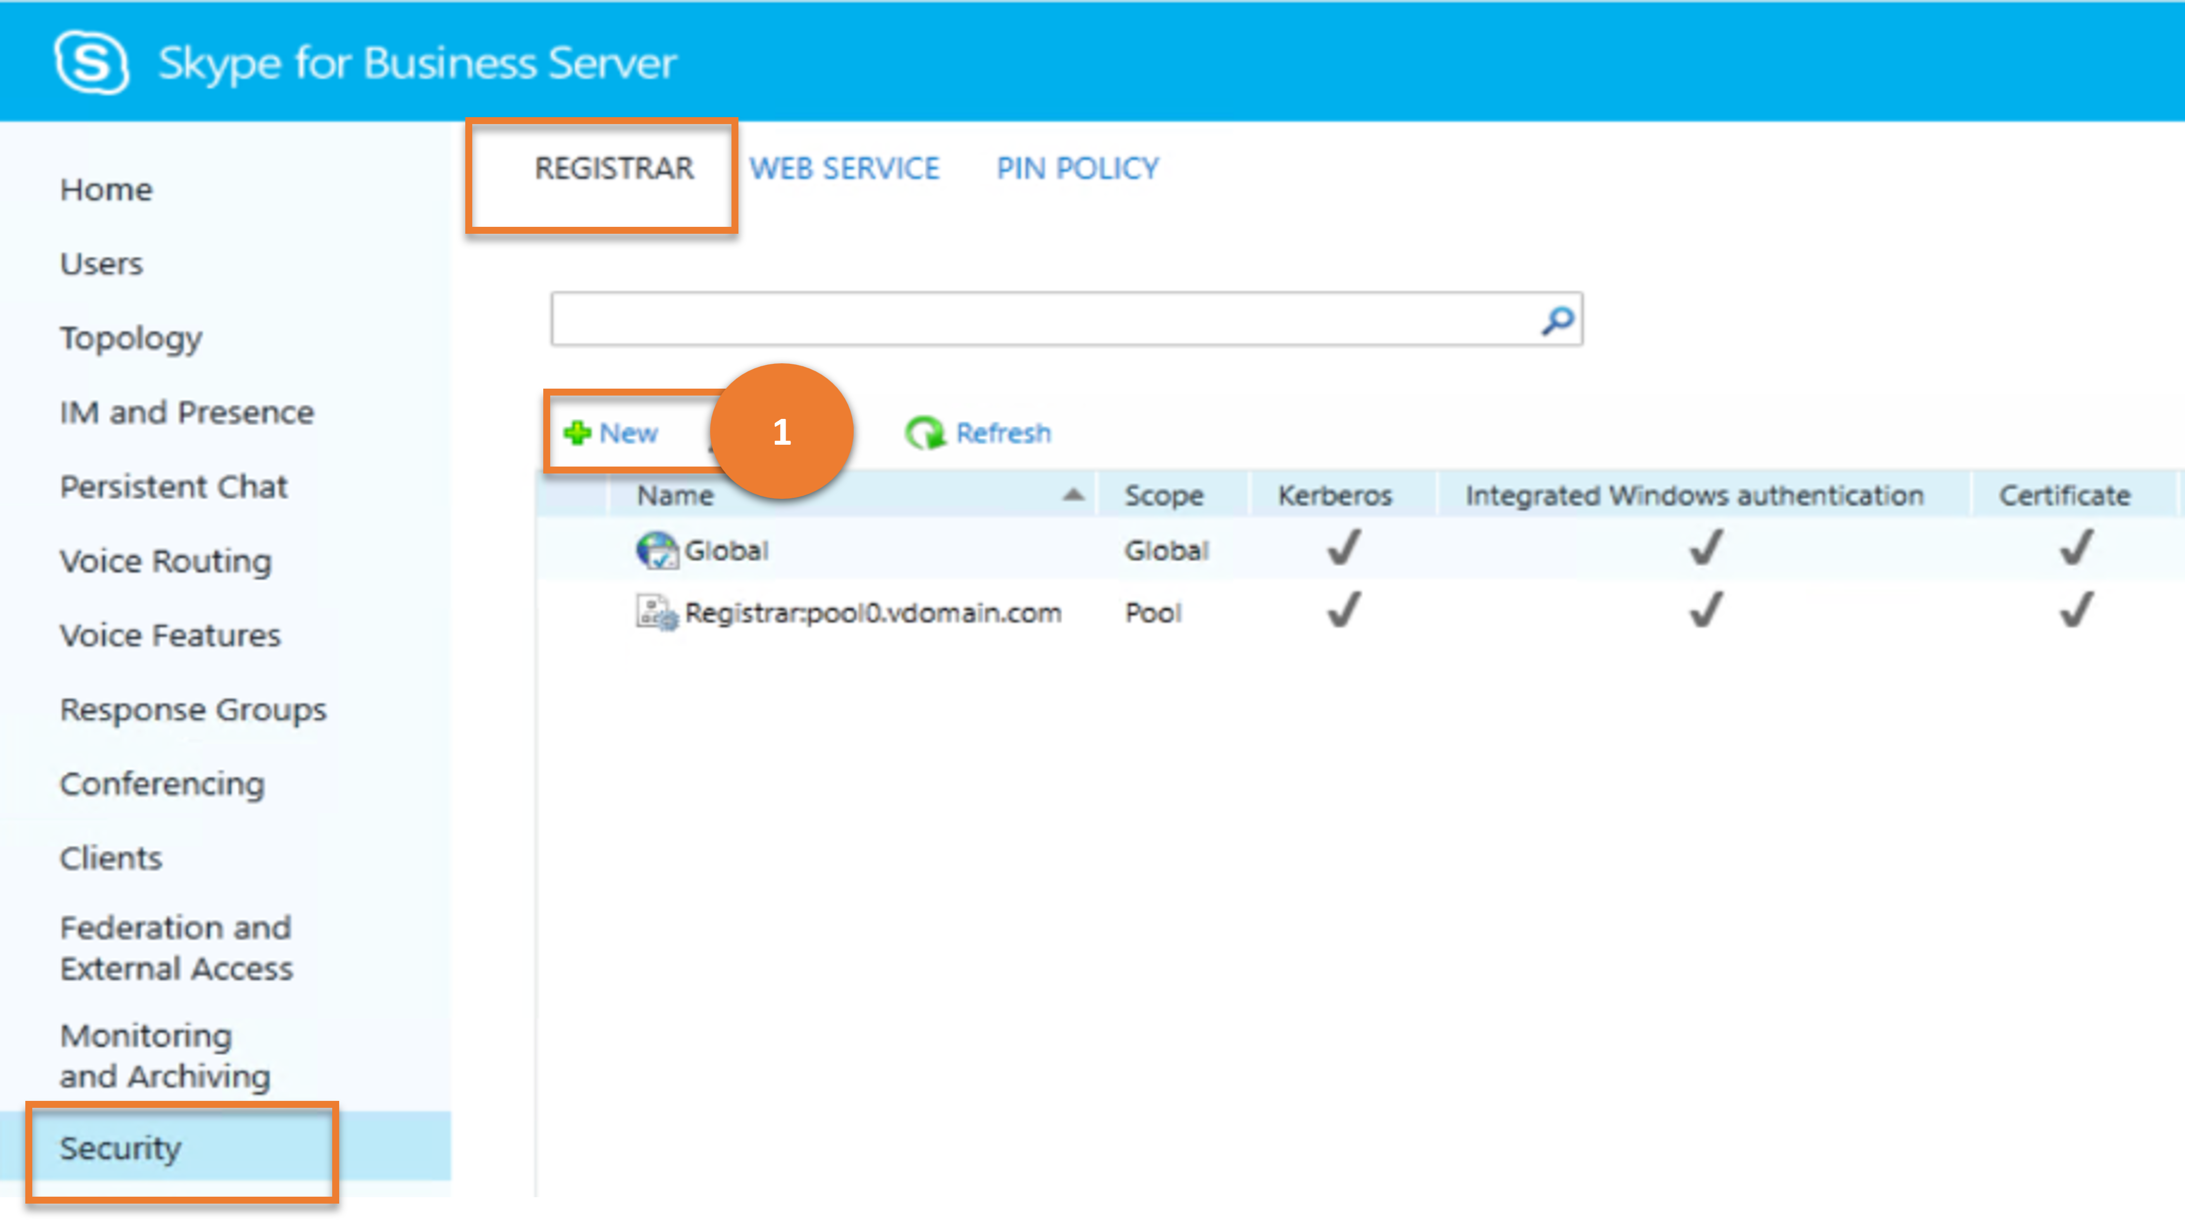Screen dimensions: 2185x1220
Task: Click the Global scope cell
Action: 1166,550
